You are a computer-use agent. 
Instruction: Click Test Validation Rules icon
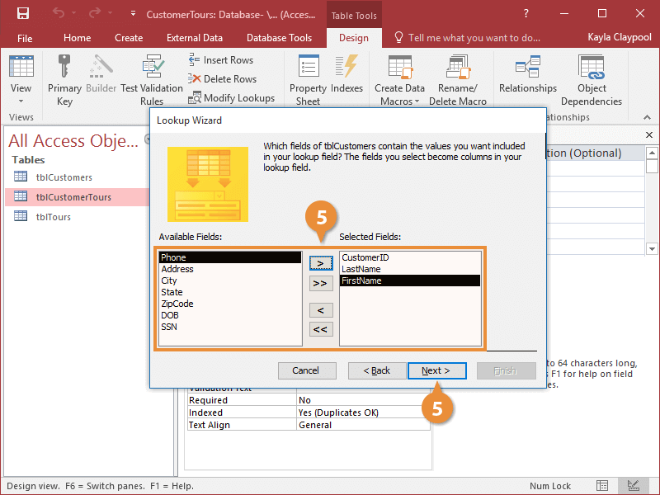click(152, 70)
